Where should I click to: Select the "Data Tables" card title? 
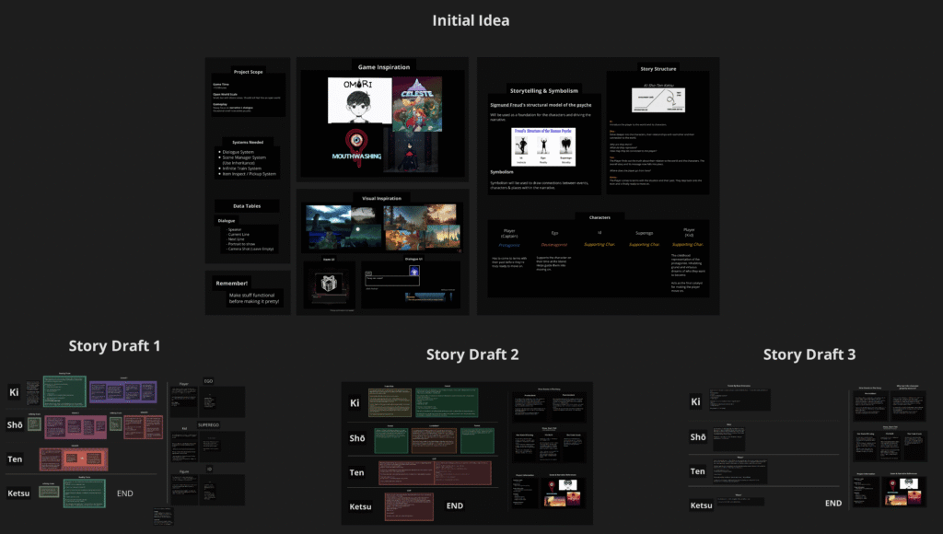247,207
